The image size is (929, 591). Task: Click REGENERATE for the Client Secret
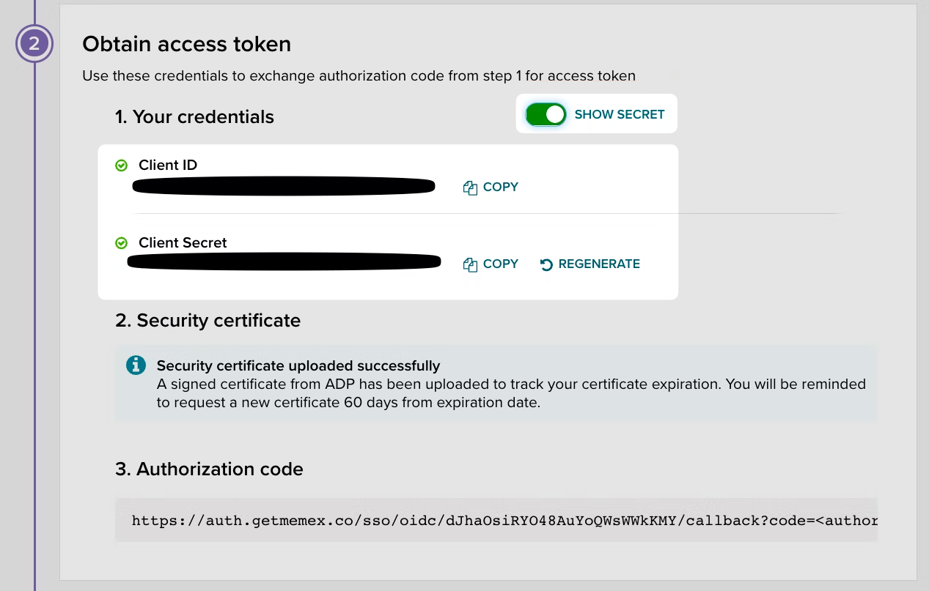[598, 264]
